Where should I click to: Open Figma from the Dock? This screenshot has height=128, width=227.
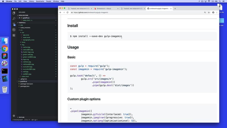(x=5, y=56)
